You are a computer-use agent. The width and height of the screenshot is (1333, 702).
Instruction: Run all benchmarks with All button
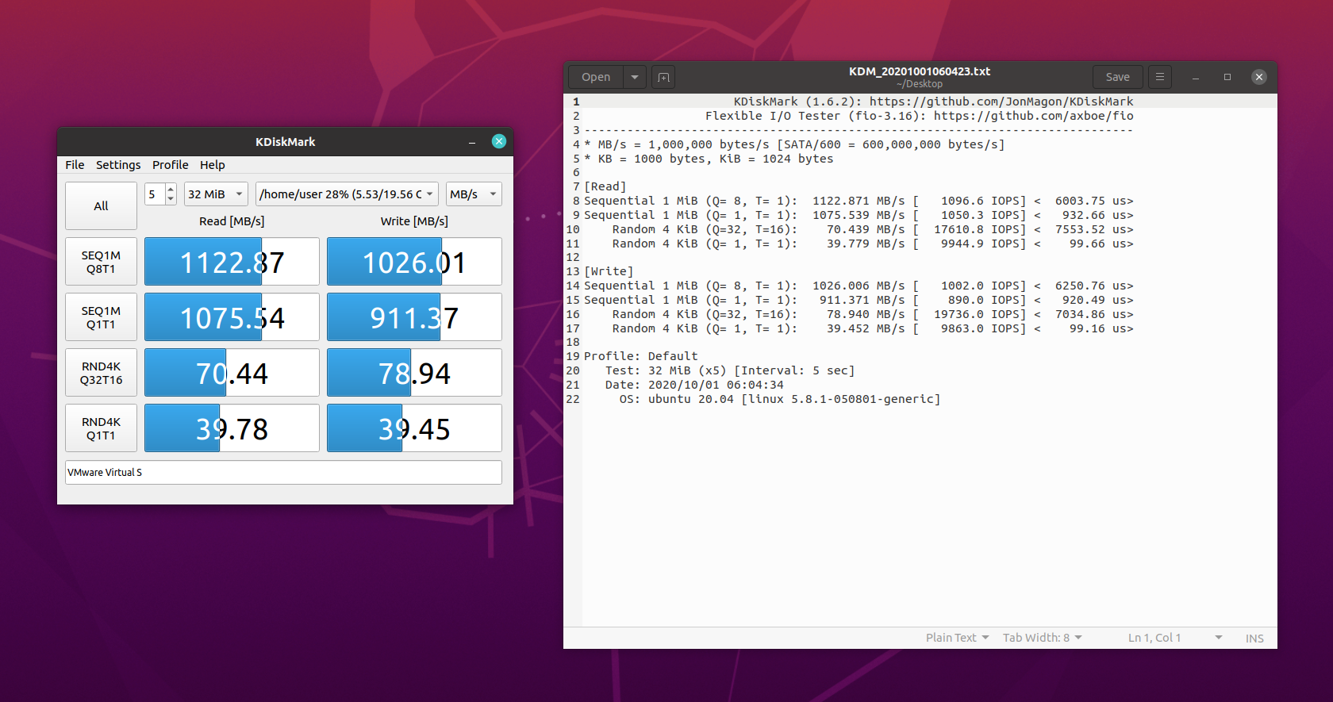pos(101,206)
